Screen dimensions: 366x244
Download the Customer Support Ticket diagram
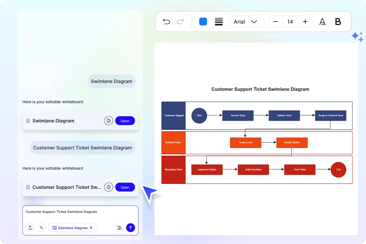pyautogui.click(x=108, y=187)
